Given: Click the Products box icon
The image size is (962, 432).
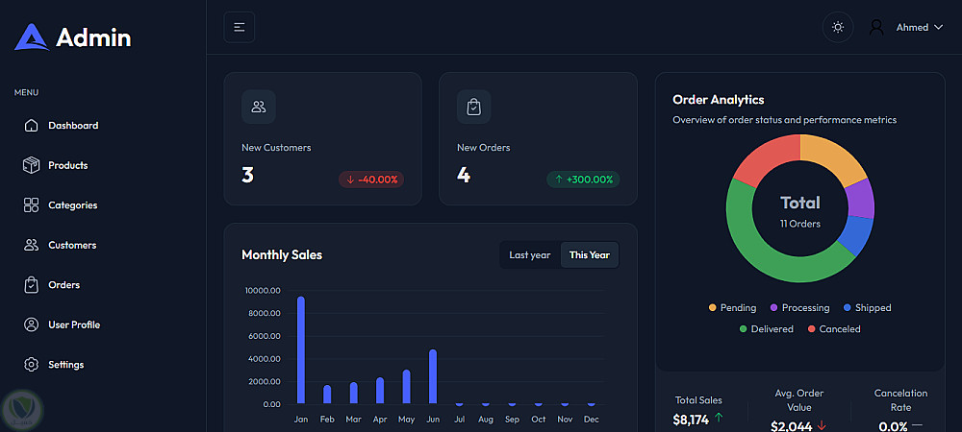Looking at the screenshot, I should click(32, 165).
